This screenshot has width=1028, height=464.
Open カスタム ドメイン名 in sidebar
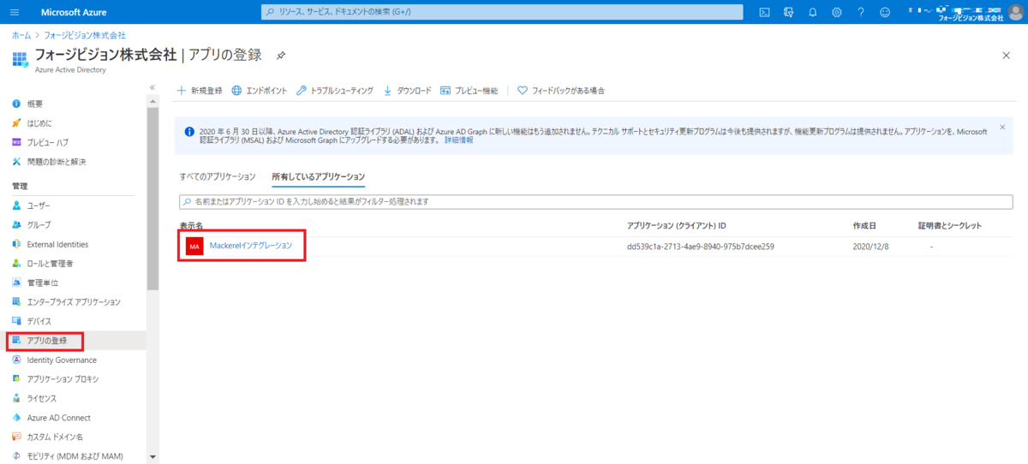[x=55, y=437]
